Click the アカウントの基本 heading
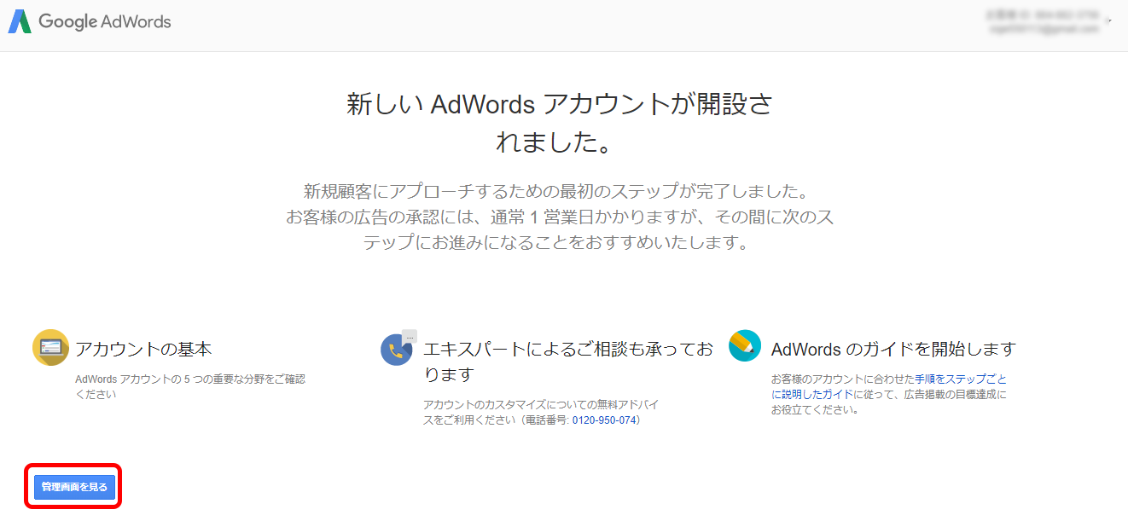Screen dimensions: 1128x521 (x=143, y=349)
